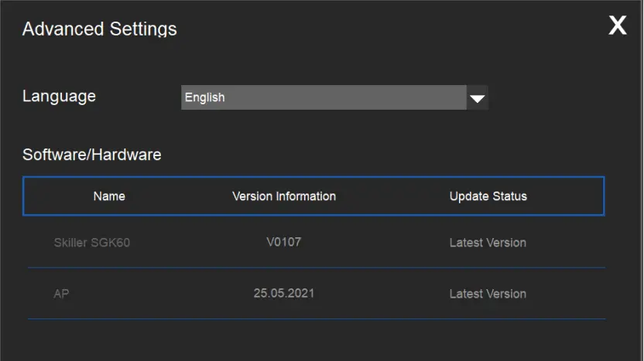Click the Version Information column header
The height and width of the screenshot is (361, 644).
coord(284,196)
